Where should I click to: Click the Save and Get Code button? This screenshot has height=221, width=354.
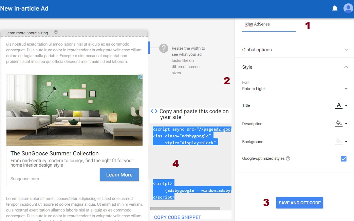(x=300, y=203)
